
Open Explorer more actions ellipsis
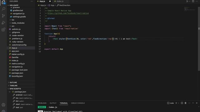click(32, 1)
